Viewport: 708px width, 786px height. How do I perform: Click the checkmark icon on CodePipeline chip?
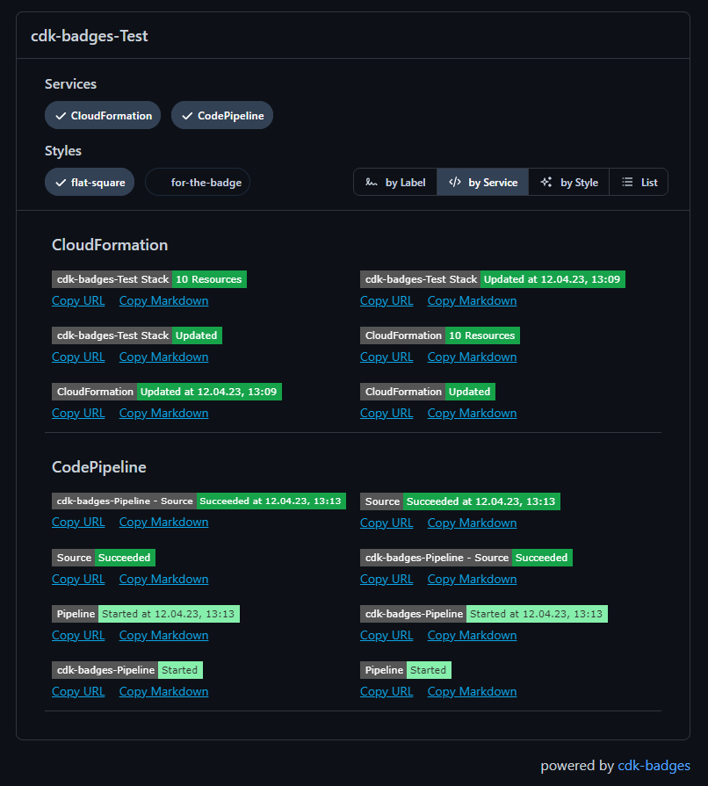pyautogui.click(x=187, y=116)
